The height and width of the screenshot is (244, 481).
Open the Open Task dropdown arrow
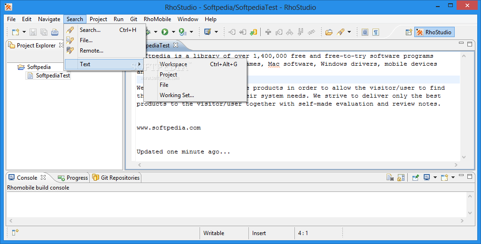[x=216, y=32]
